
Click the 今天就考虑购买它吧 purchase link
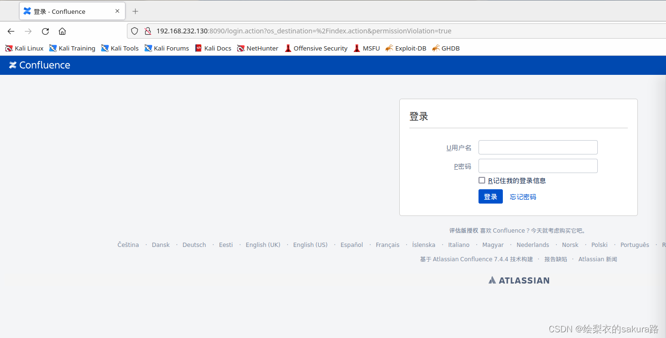point(557,231)
